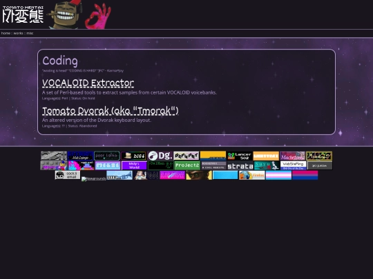Open the "poor Lojka" badge
The image size is (373, 279).
pyautogui.click(x=107, y=156)
